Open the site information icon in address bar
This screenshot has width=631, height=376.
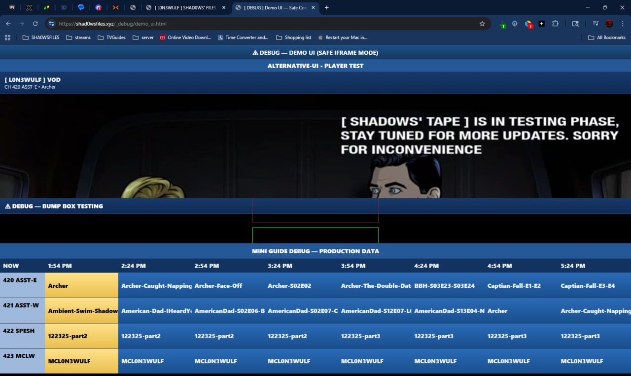point(51,24)
